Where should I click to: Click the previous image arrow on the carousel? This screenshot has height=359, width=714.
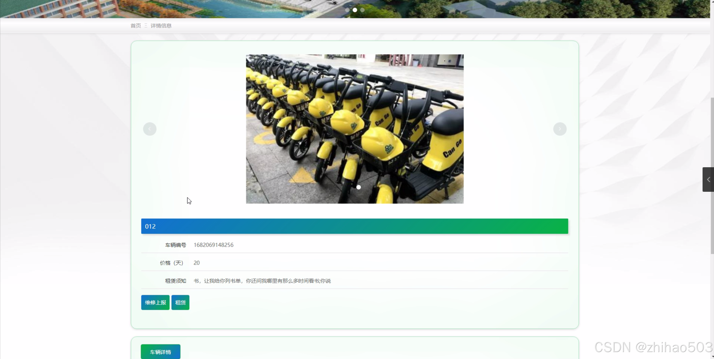click(150, 129)
